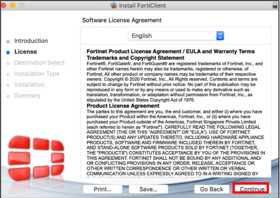Click the blue arrows on language selector
Viewport: 280px width, 198px height.
[x=220, y=36]
